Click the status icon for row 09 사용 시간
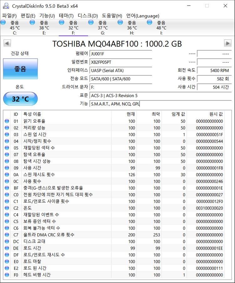Viewport: 235px width, 283px height. tap(7, 168)
